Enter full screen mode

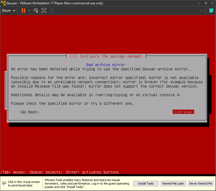coord(44,10)
